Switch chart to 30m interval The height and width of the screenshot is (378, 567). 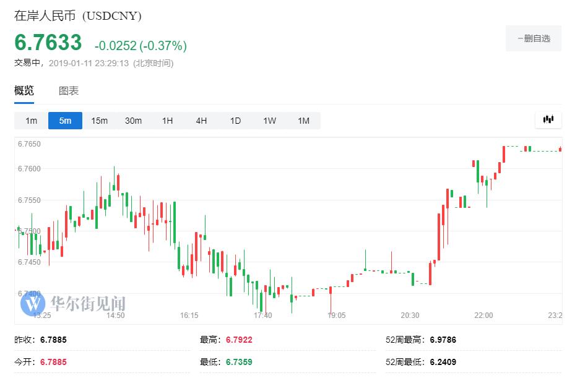[133, 121]
